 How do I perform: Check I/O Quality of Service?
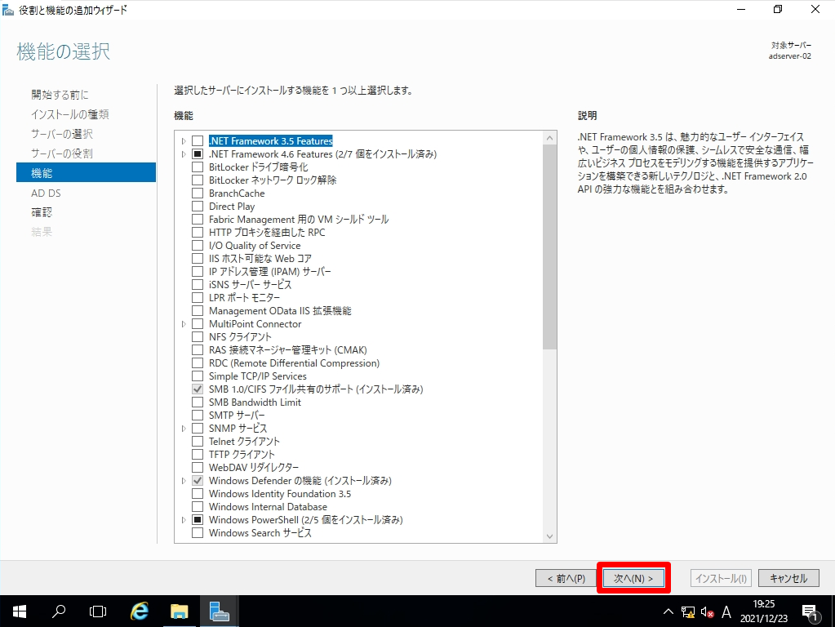pos(198,246)
